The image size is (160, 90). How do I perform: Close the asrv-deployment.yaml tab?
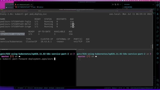pyautogui.click(x=32, y=4)
